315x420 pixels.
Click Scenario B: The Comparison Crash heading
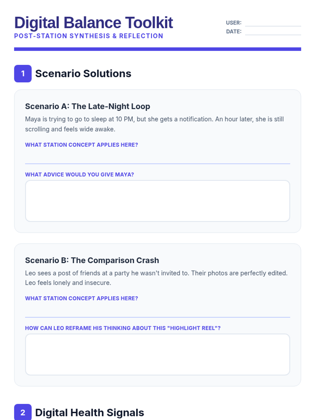click(x=92, y=260)
